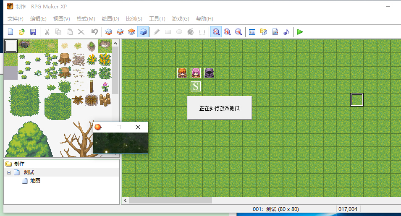
Task: Open the Sound Test music note icon
Action: pos(286,32)
